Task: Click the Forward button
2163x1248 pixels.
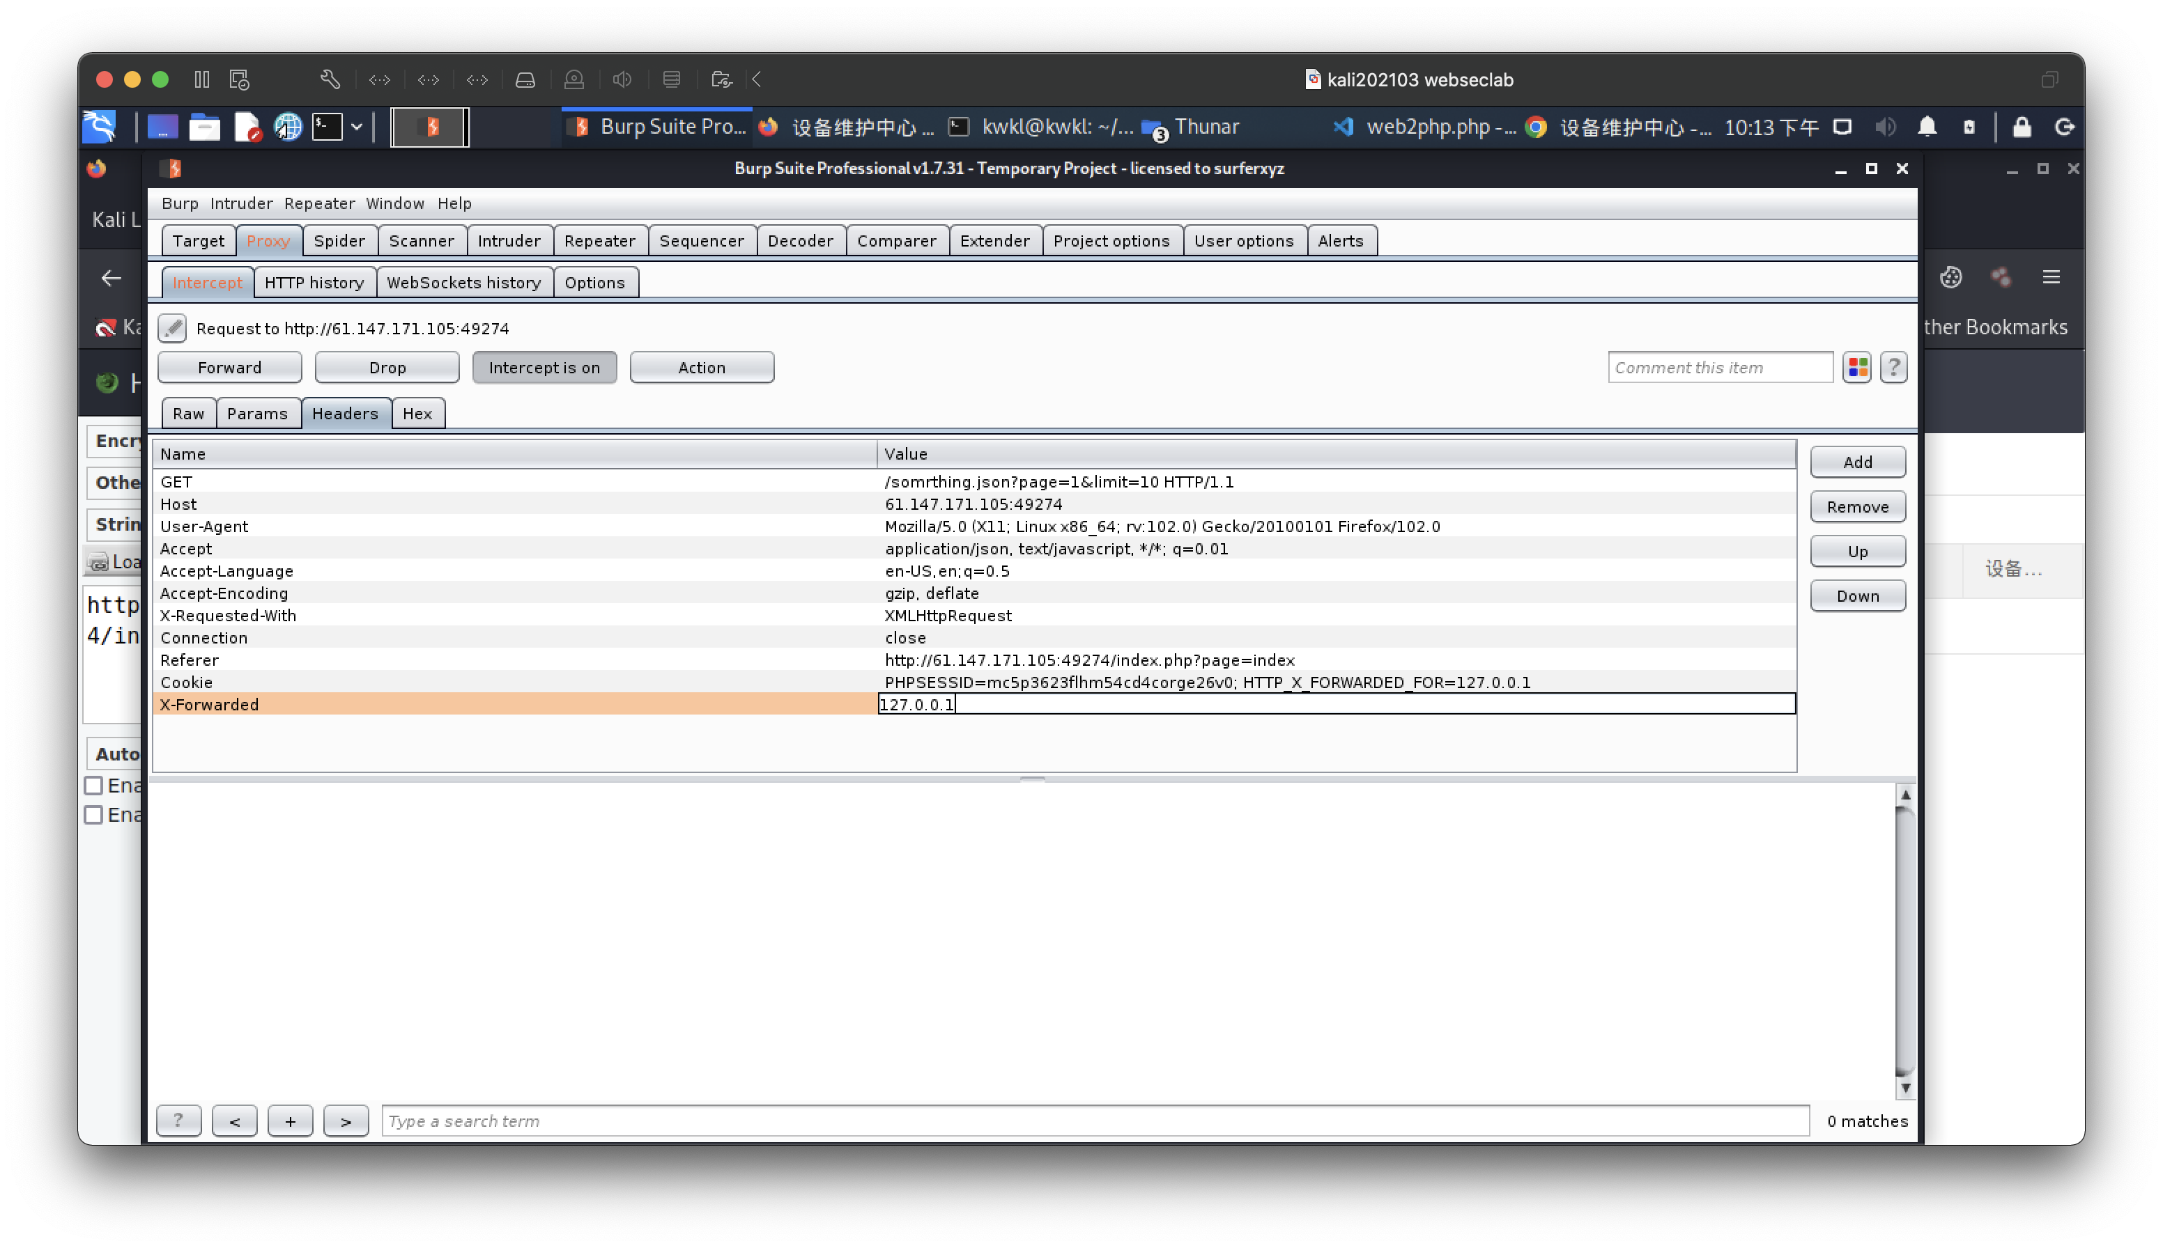Action: 229,367
